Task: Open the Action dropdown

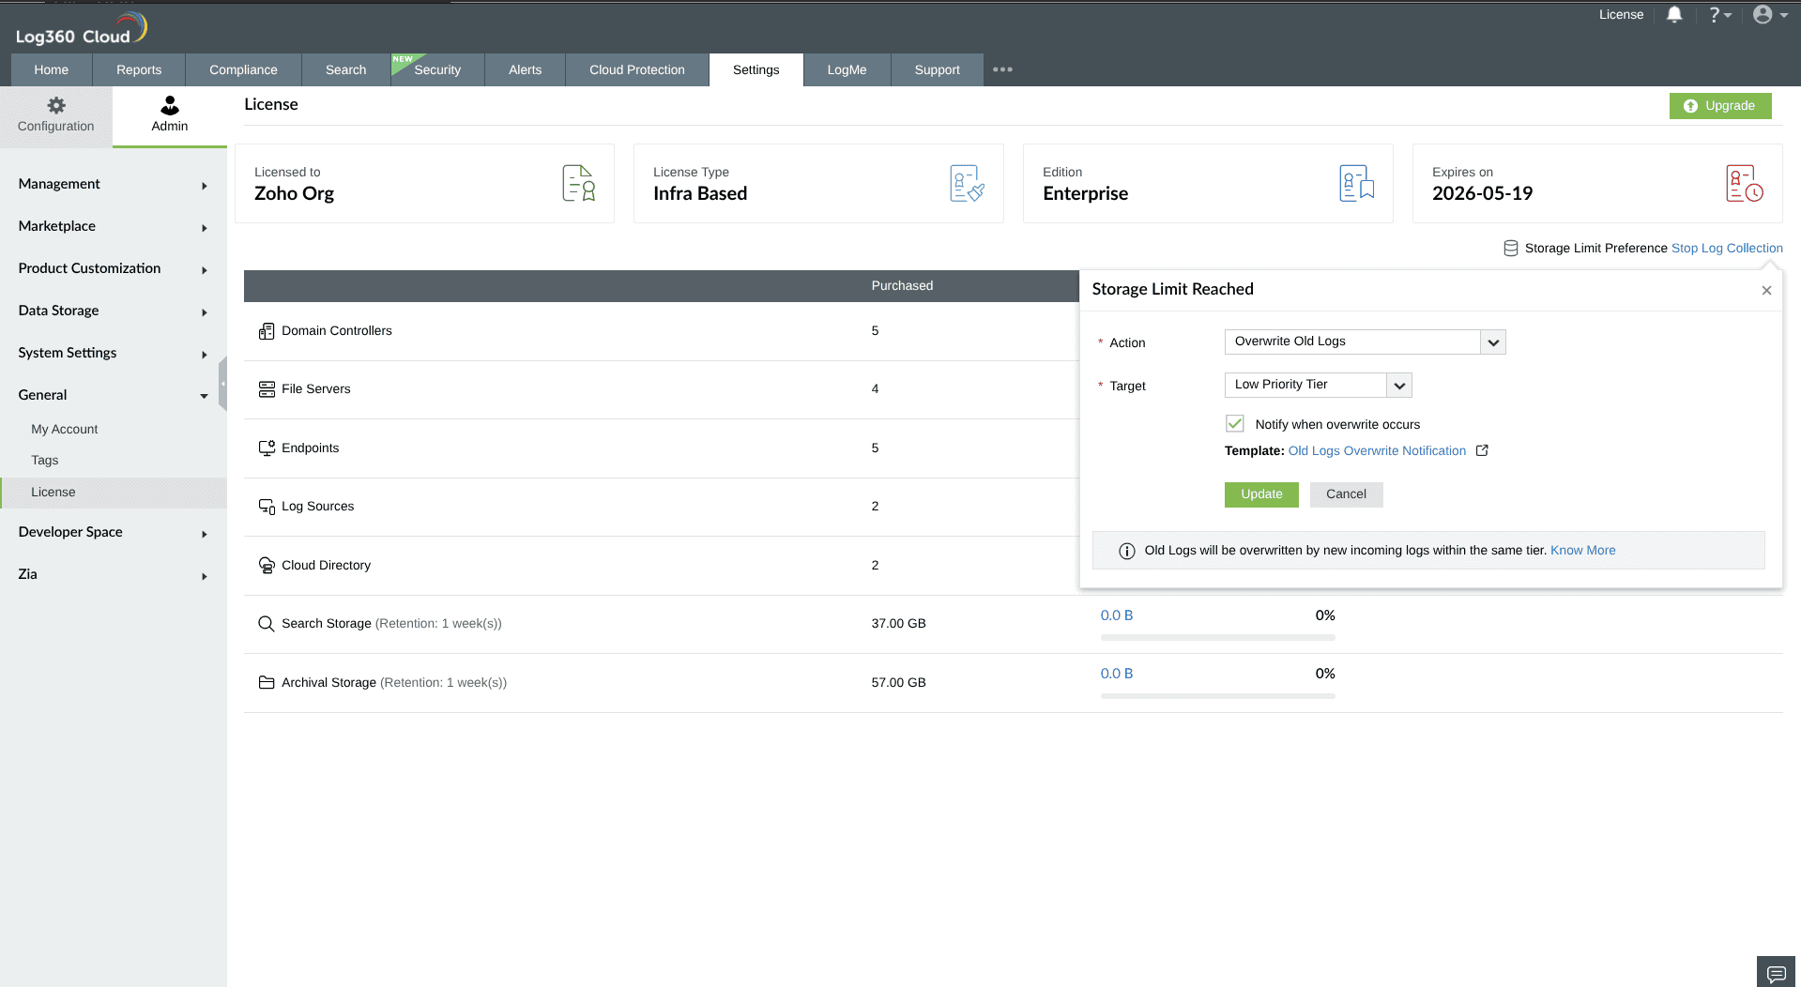Action: [1365, 342]
